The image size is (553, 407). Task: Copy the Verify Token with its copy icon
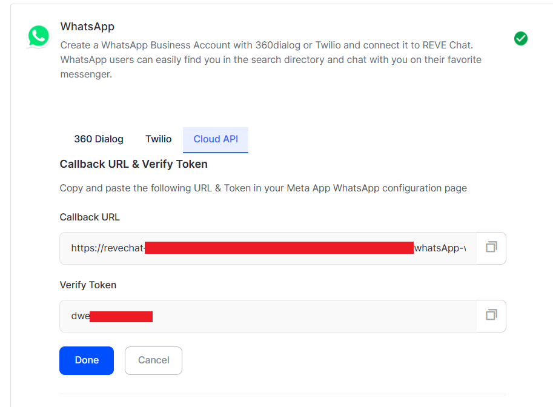[x=491, y=314]
